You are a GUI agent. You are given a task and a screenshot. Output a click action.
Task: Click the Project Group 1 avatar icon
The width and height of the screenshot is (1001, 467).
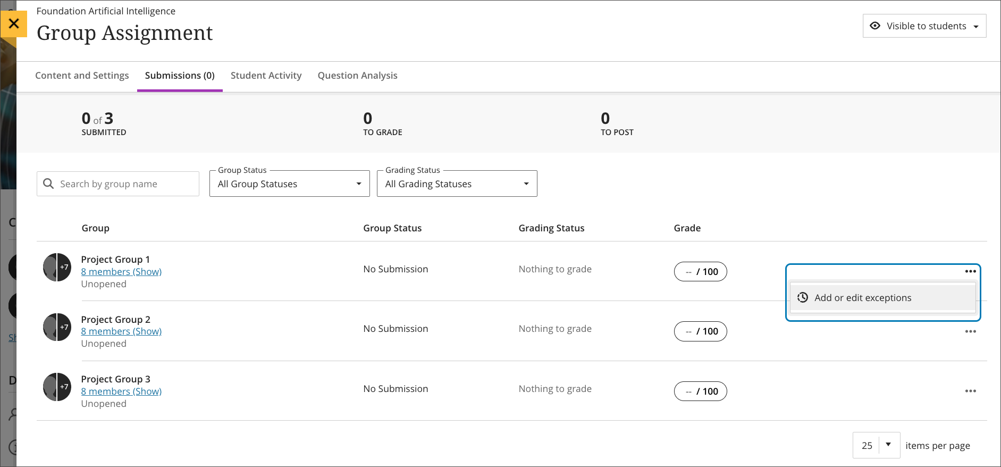pyautogui.click(x=57, y=267)
